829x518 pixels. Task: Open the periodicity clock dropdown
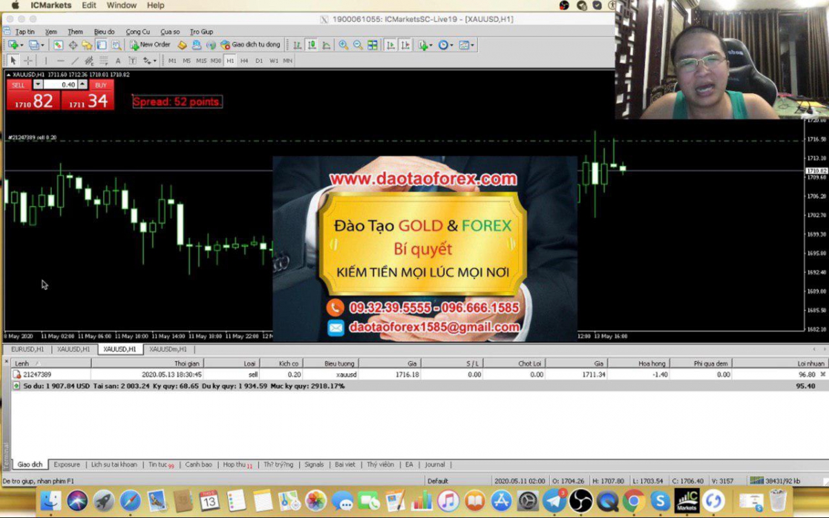pyautogui.click(x=446, y=45)
